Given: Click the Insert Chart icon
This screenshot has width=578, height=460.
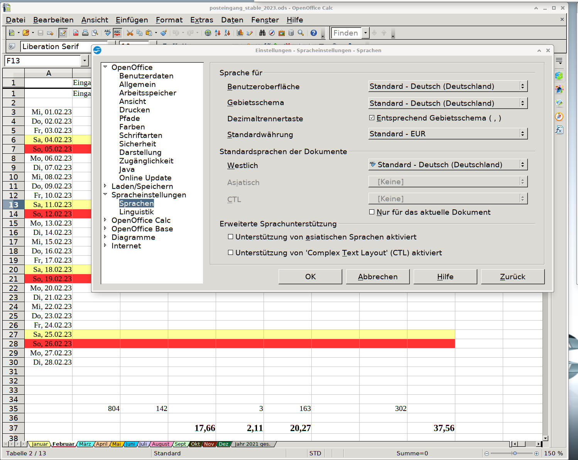Looking at the screenshot, I should (x=240, y=33).
